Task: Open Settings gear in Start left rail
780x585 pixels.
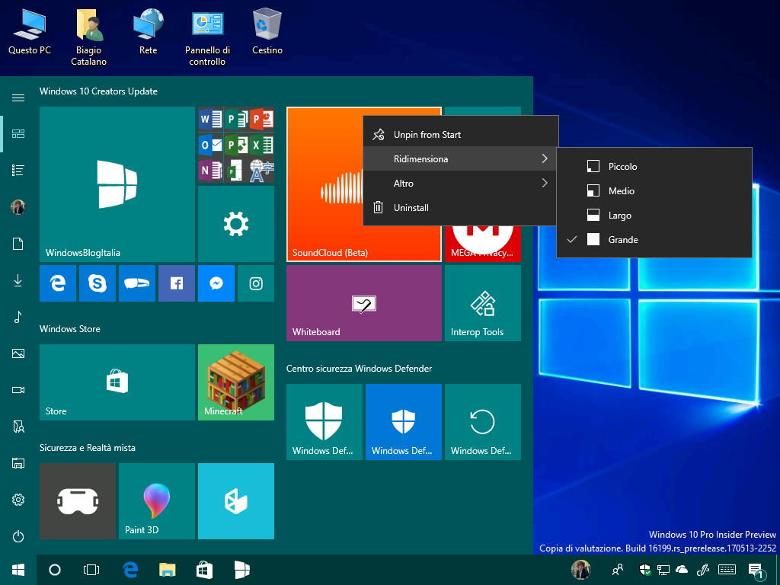Action: pyautogui.click(x=18, y=500)
